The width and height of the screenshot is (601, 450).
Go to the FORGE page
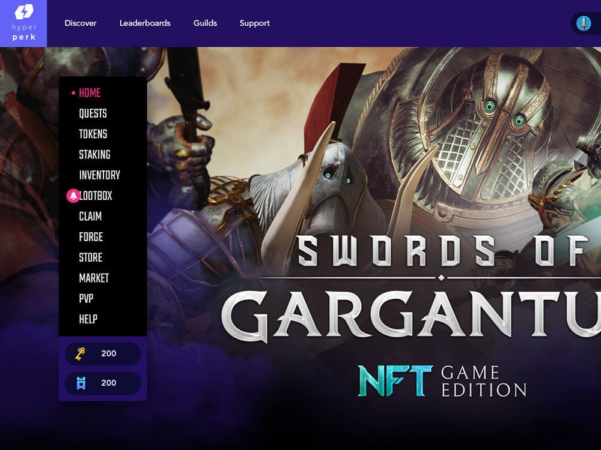tap(91, 237)
